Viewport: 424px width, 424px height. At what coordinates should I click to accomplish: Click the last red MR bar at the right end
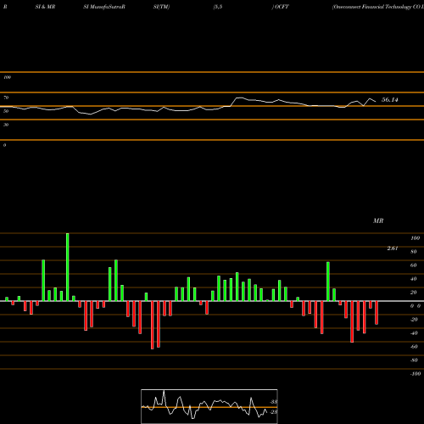(x=377, y=313)
